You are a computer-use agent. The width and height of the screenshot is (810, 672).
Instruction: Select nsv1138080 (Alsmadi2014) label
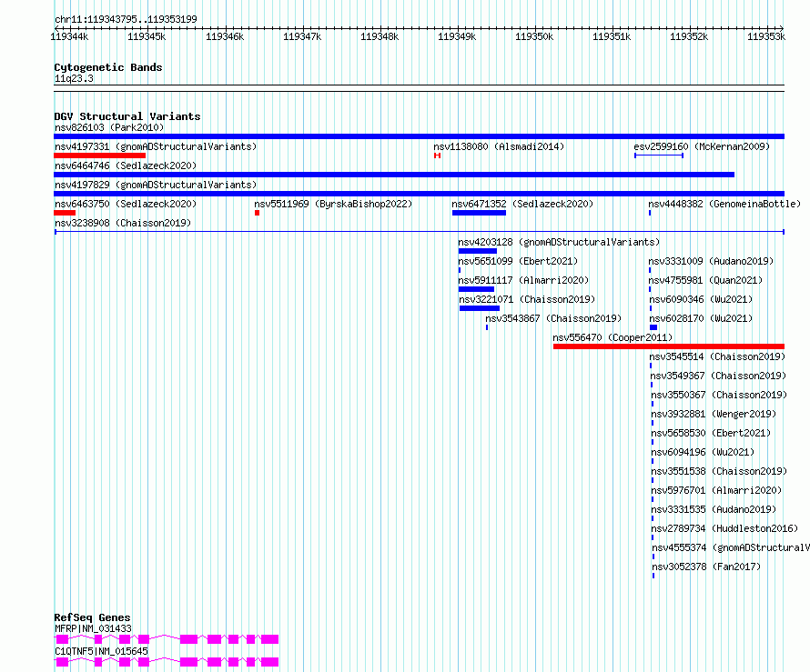point(499,146)
